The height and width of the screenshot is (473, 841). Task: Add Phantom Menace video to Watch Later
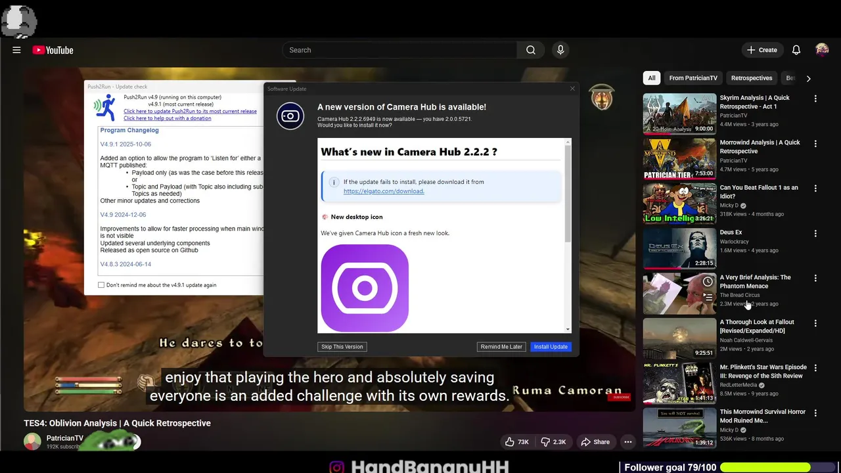tap(708, 281)
